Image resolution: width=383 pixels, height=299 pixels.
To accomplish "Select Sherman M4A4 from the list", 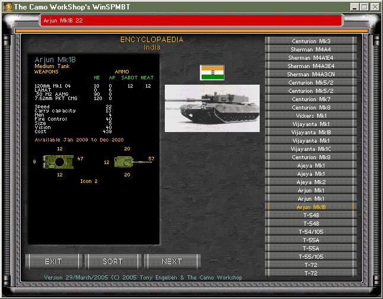I will [311, 50].
